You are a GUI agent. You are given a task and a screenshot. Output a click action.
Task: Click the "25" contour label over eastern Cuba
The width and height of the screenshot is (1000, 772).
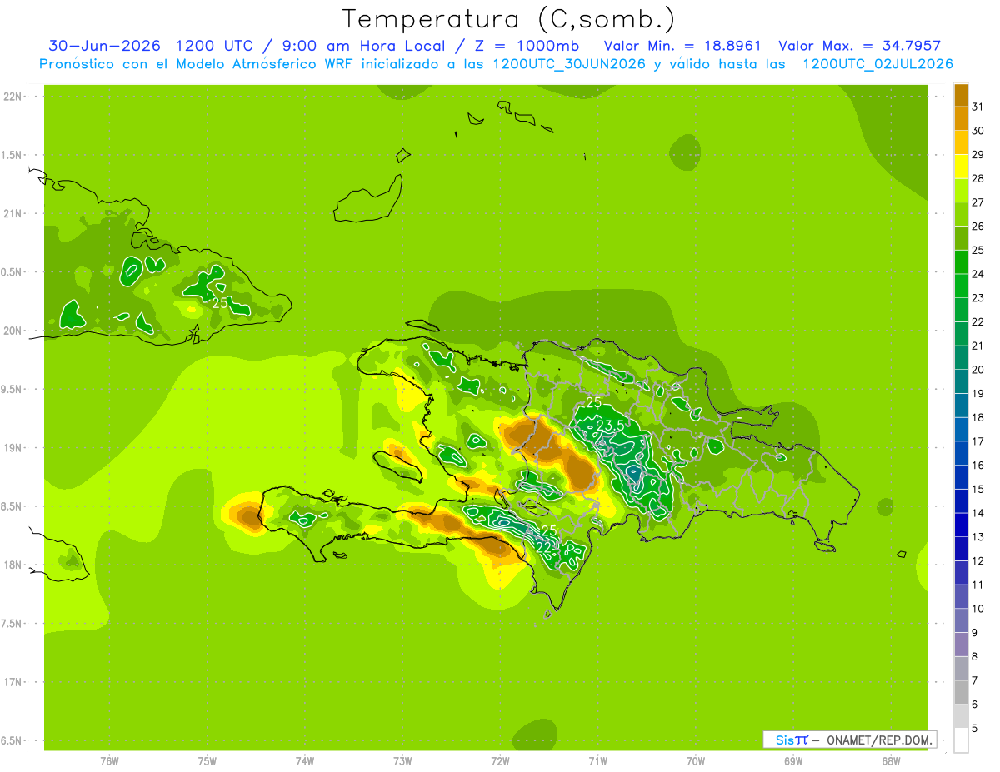[220, 303]
